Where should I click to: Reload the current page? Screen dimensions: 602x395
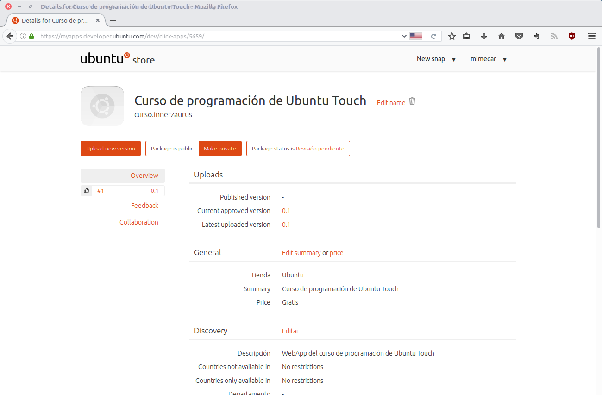434,36
